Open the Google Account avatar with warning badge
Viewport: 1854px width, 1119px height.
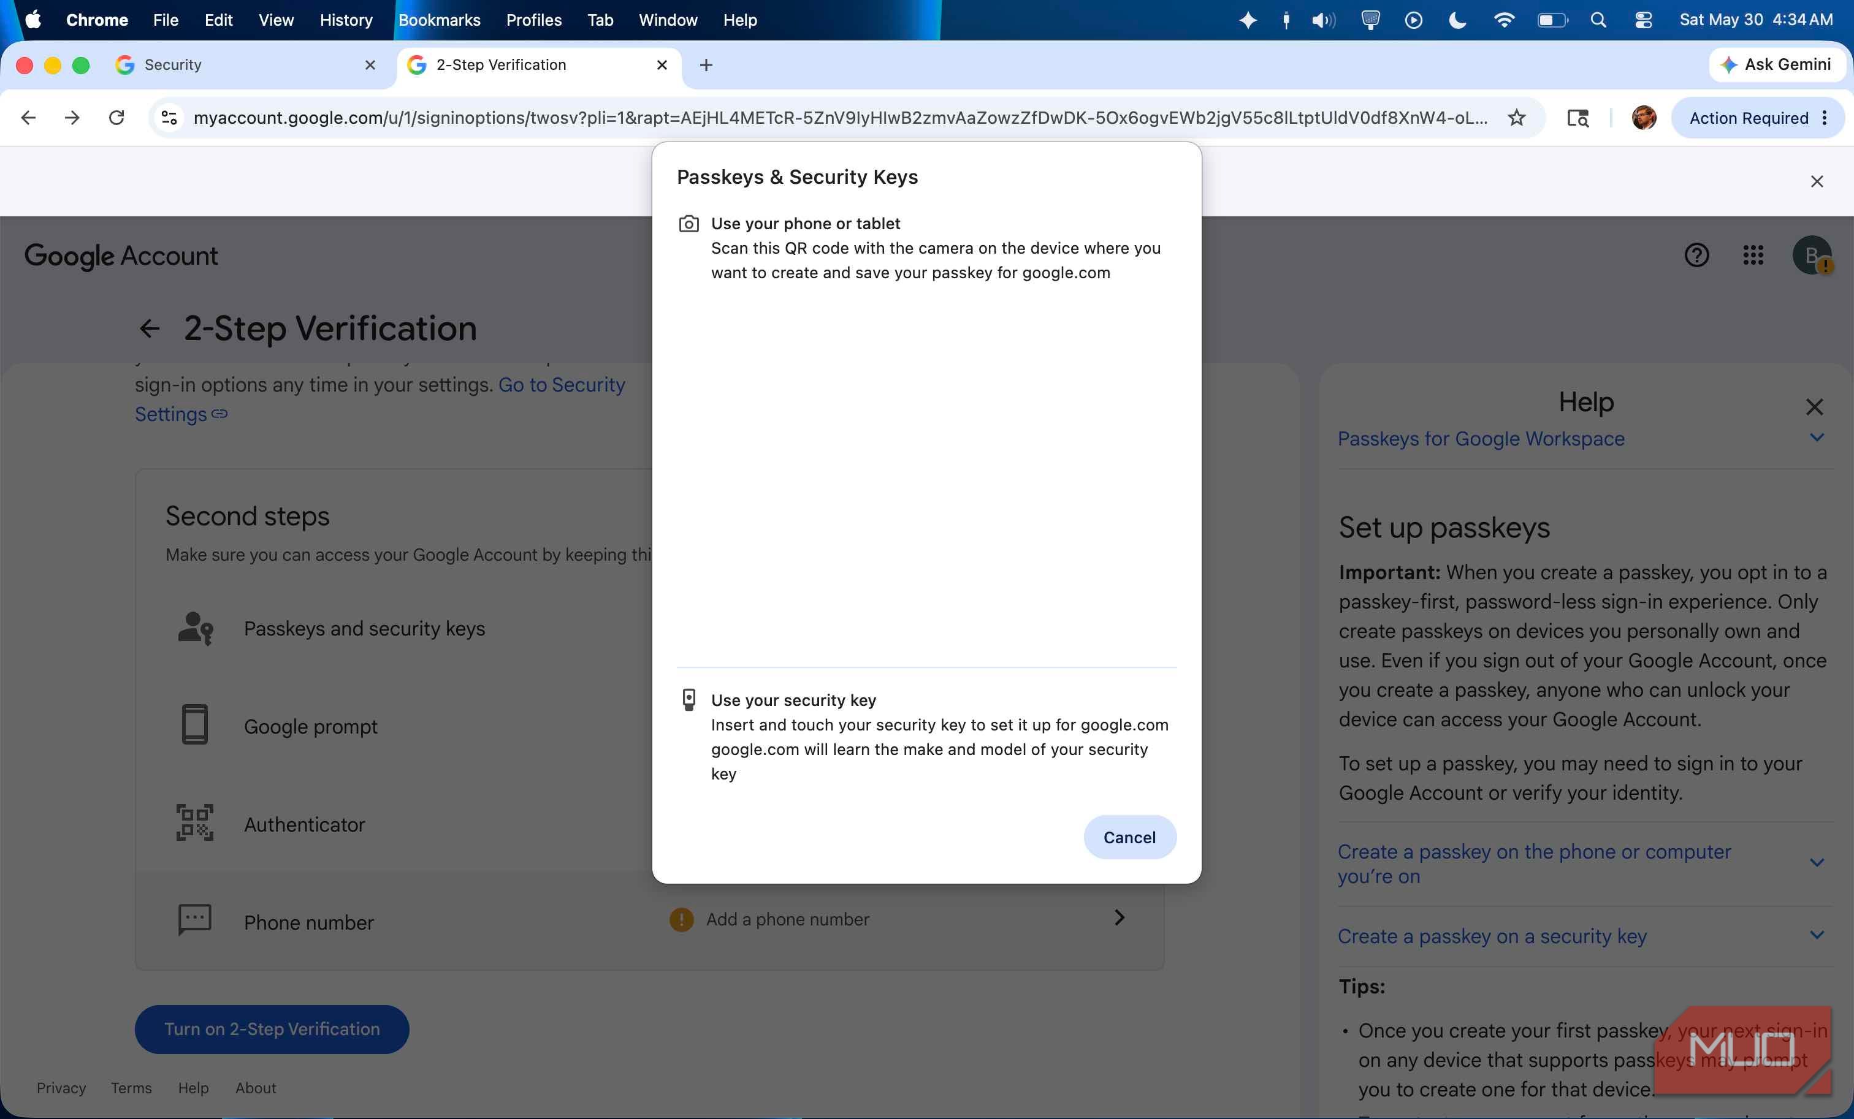pyautogui.click(x=1812, y=256)
